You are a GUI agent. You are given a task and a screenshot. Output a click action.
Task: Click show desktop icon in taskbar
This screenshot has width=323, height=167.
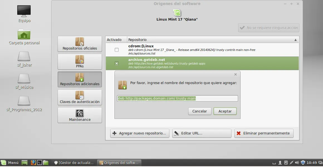coord(25,163)
